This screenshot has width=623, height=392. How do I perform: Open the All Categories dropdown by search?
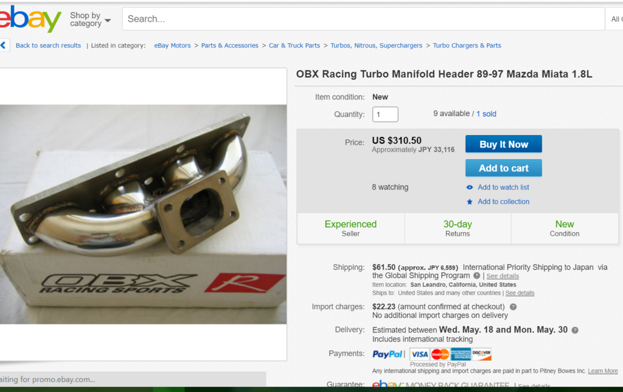click(614, 19)
